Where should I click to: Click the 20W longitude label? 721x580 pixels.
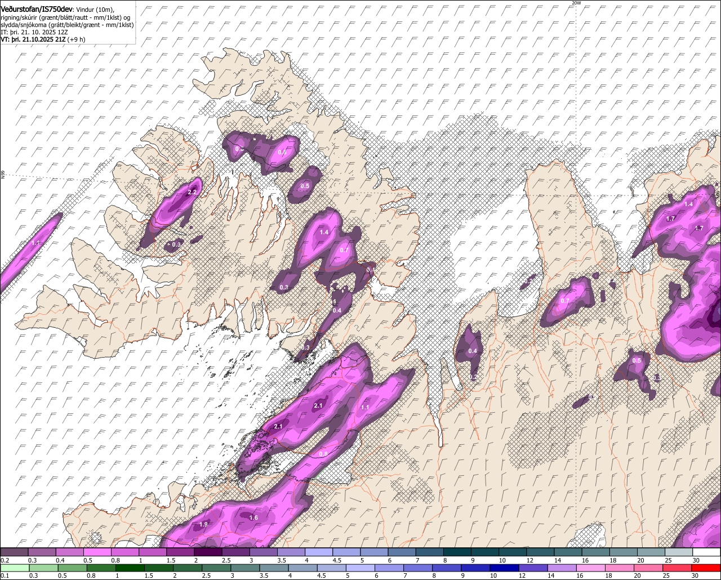pos(576,3)
